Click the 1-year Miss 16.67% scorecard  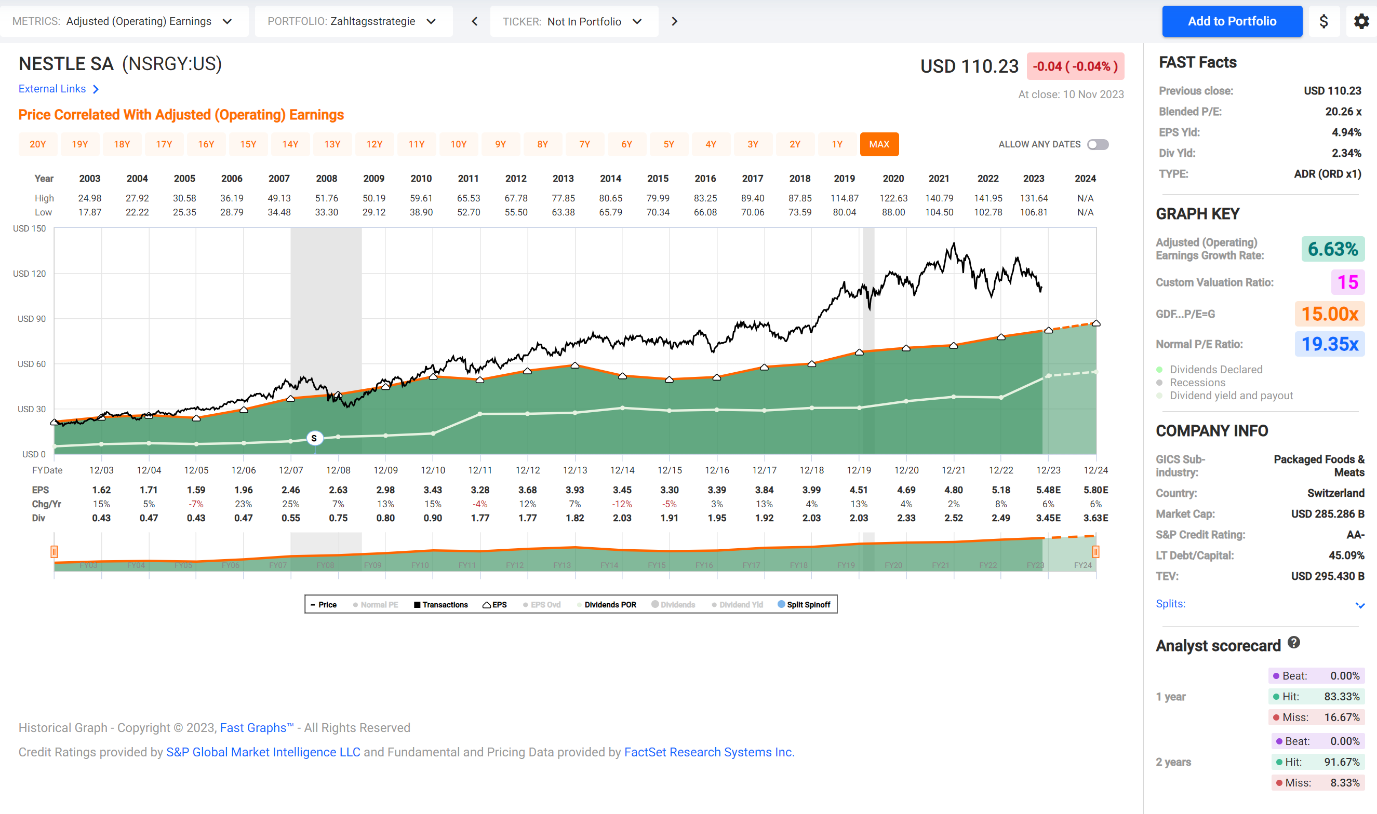(x=1317, y=717)
